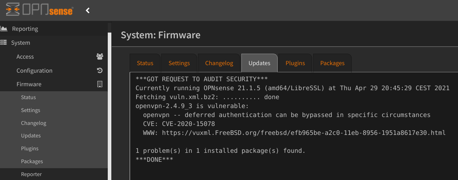
Task: Click the 'openvpn-2.4.9_3 is vulnerable' line
Action: point(192,106)
